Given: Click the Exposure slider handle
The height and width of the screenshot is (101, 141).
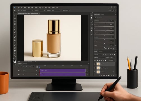Looking at the screenshot, I should pyautogui.click(x=104, y=27).
